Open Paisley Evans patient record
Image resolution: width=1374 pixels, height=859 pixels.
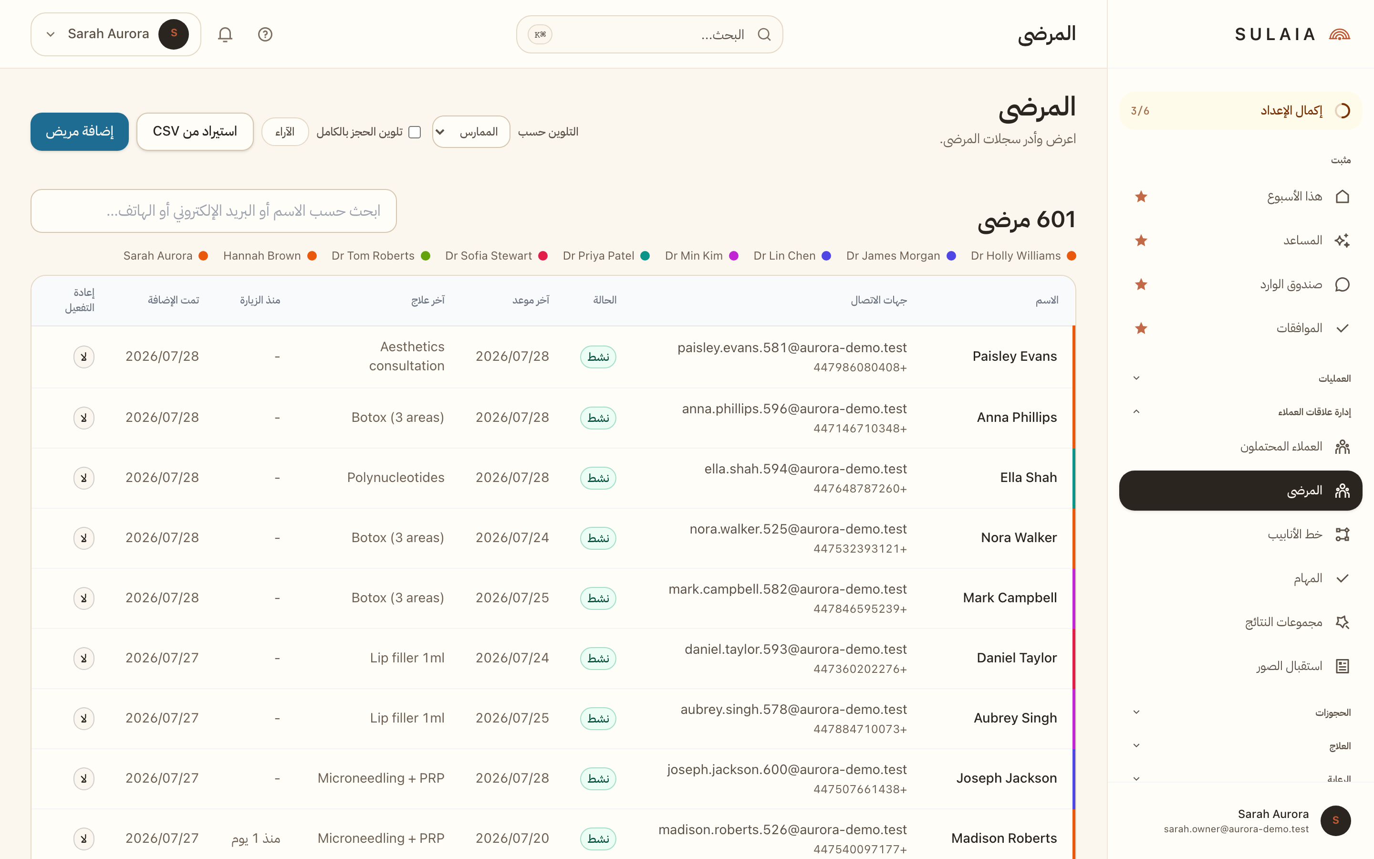click(x=1015, y=356)
